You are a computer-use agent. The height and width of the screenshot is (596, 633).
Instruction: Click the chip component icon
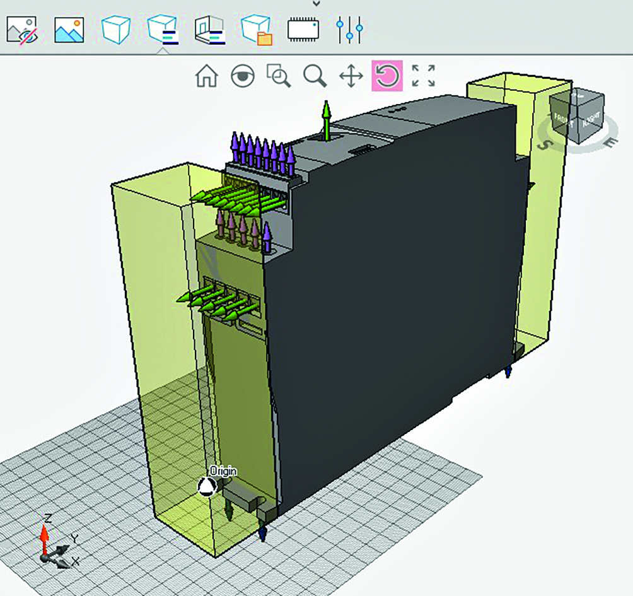(303, 30)
